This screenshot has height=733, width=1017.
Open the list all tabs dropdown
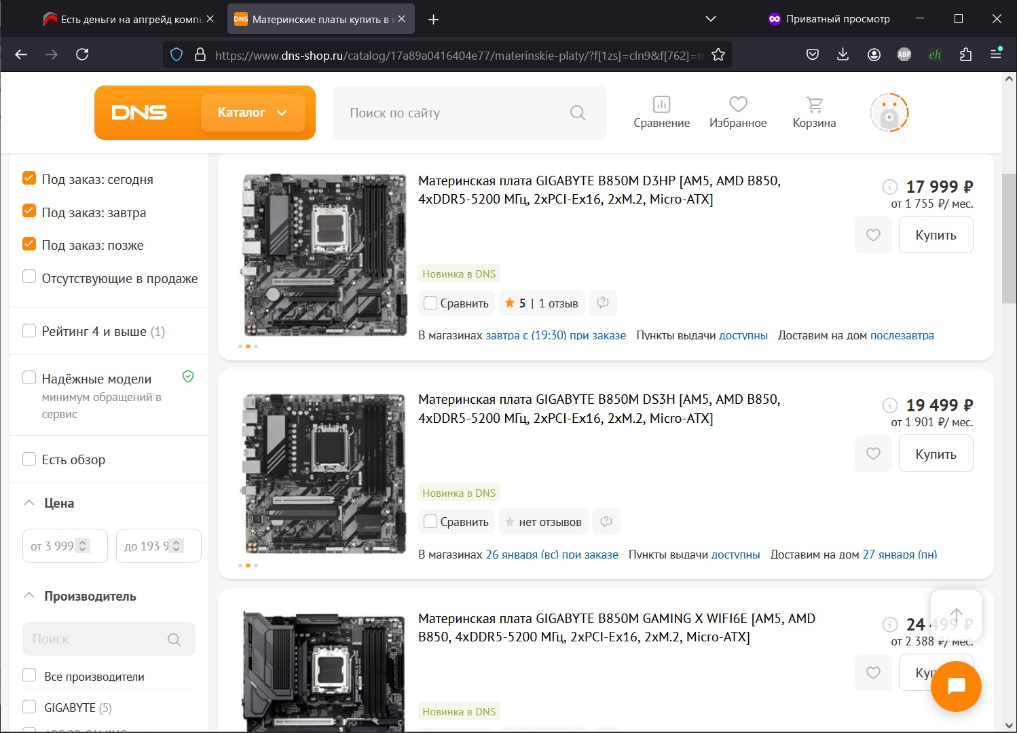[711, 19]
